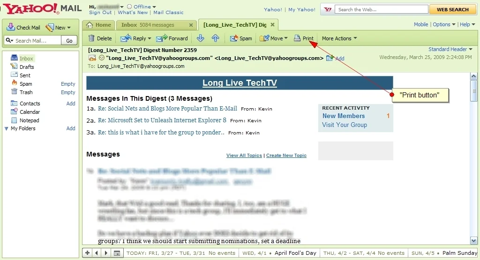Click in the Search the Web field

click(x=382, y=9)
